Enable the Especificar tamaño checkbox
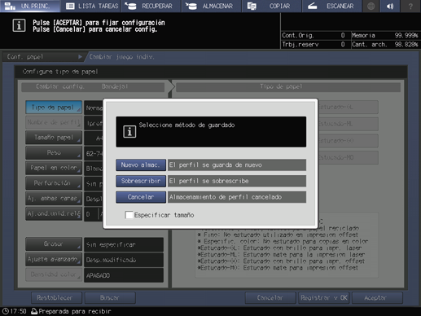Viewport: 421px width, 316px height. [x=129, y=215]
